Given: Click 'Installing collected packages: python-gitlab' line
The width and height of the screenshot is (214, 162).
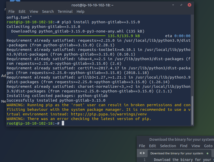Looking at the screenshot, I should [57, 96].
